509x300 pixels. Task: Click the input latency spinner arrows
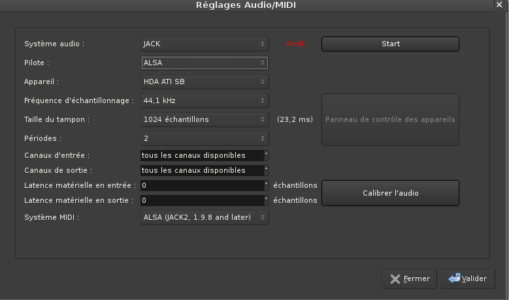pos(266,185)
